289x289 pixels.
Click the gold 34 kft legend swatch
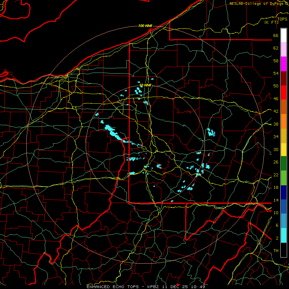pyautogui.click(x=284, y=136)
